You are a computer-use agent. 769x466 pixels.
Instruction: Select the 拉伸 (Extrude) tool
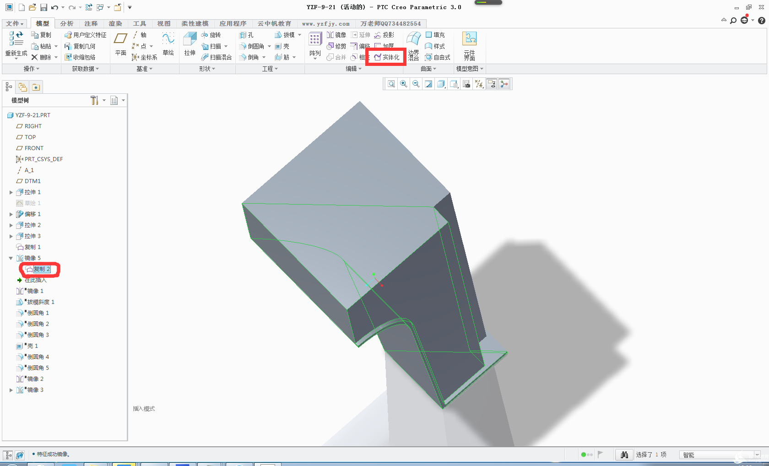click(190, 44)
